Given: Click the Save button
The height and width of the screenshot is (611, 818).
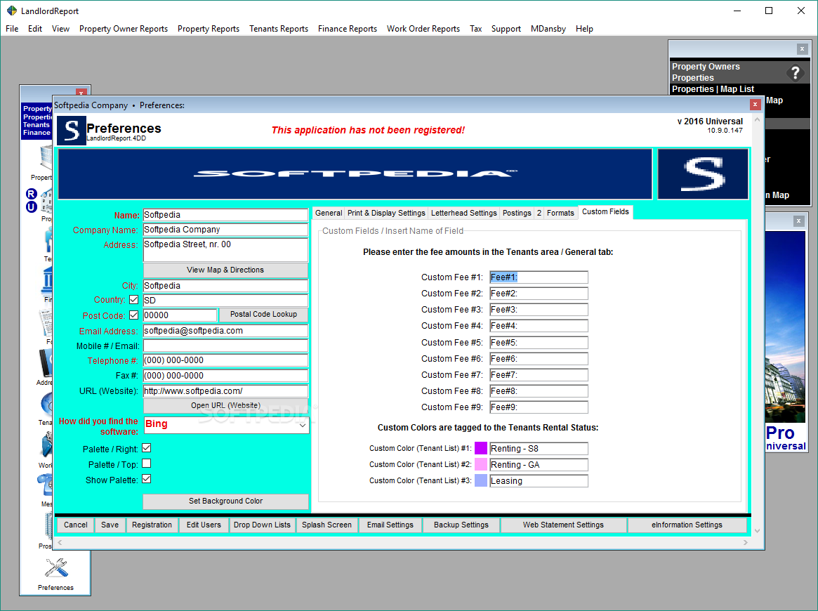Looking at the screenshot, I should (x=110, y=525).
